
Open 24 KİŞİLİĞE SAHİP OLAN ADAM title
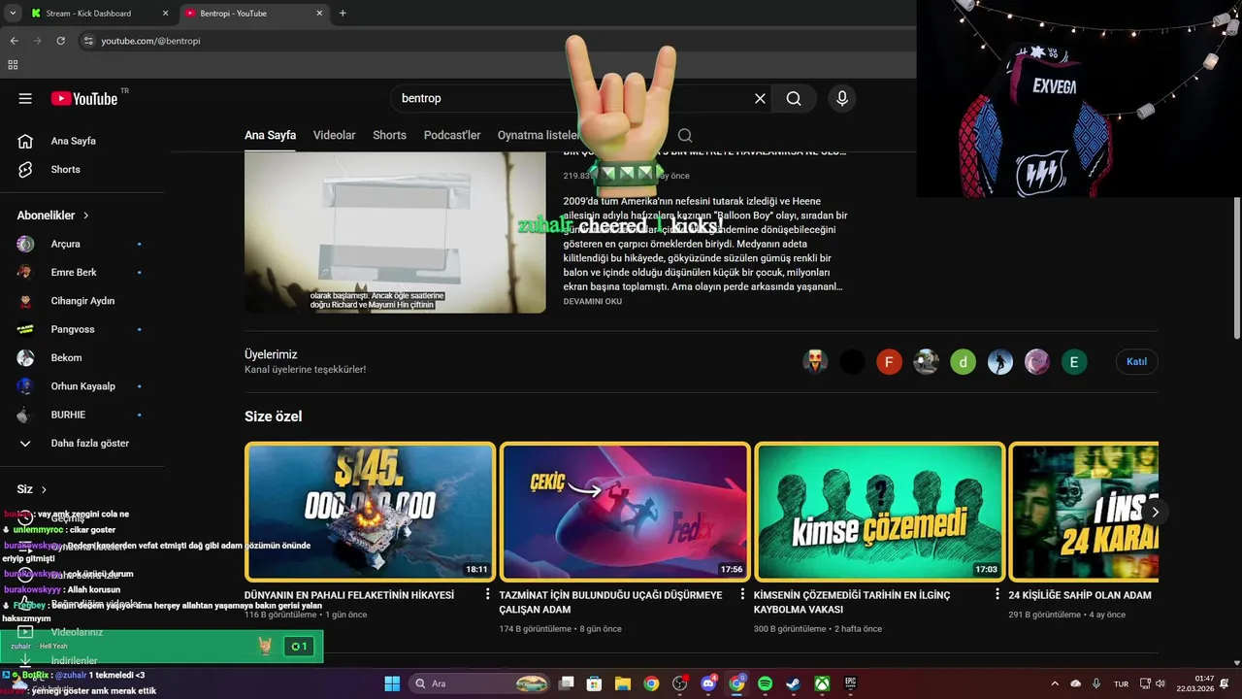1080,595
